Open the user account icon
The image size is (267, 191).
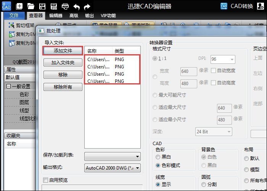(261, 6)
